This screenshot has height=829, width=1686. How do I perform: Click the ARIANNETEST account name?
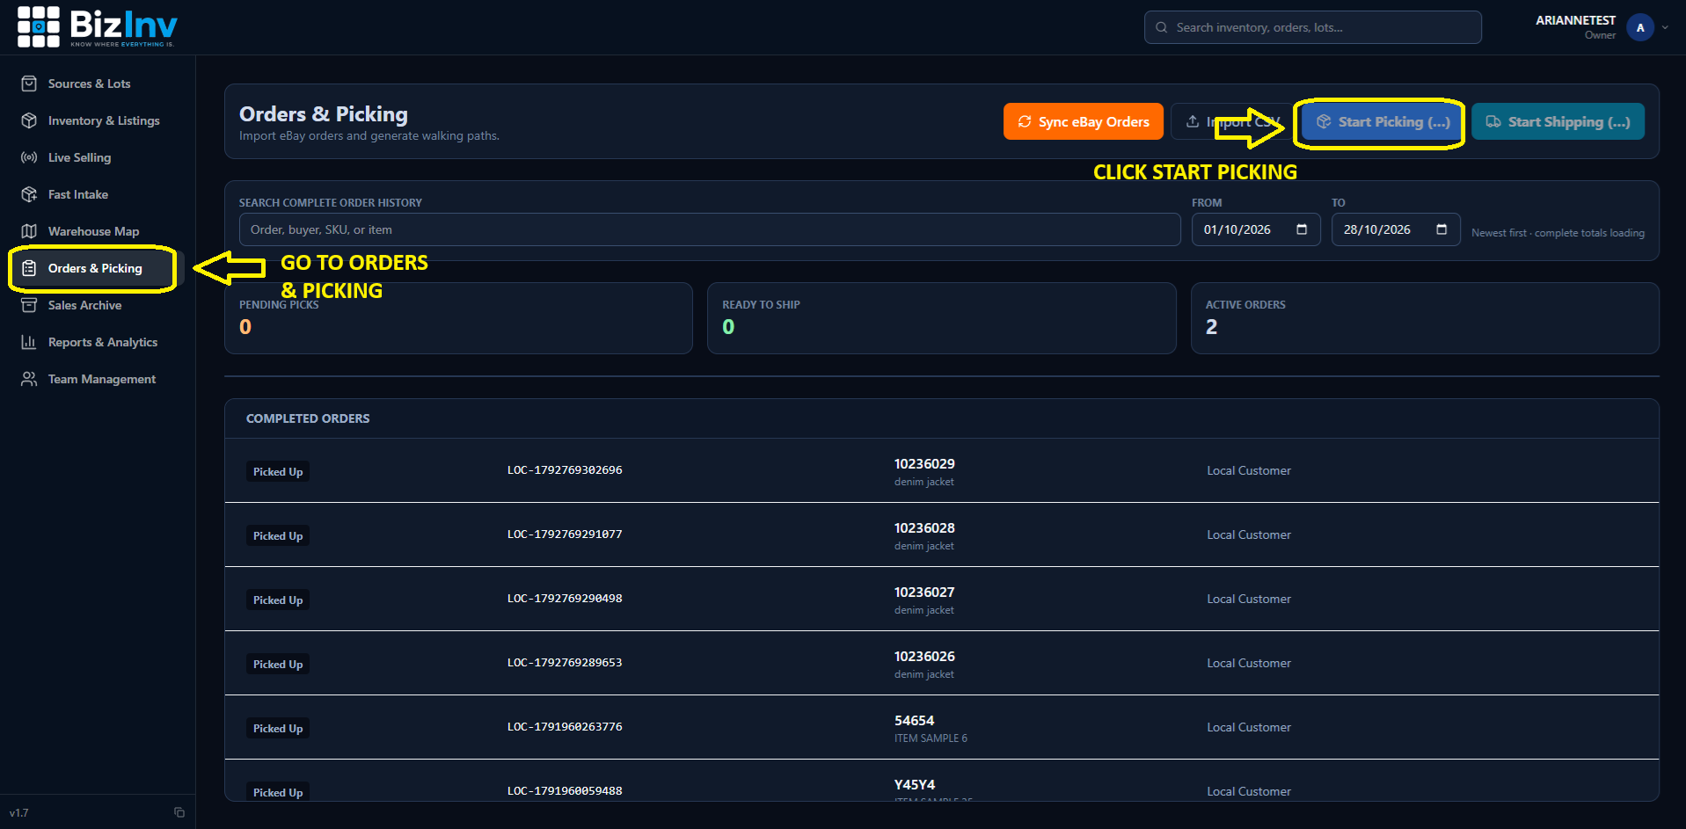(1575, 20)
